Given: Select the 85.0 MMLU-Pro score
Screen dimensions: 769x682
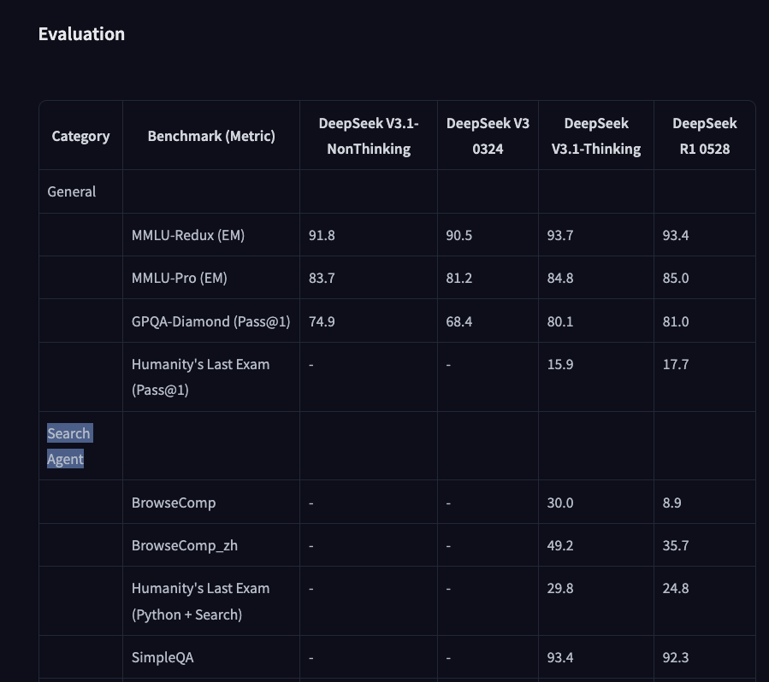Looking at the screenshot, I should [x=676, y=278].
